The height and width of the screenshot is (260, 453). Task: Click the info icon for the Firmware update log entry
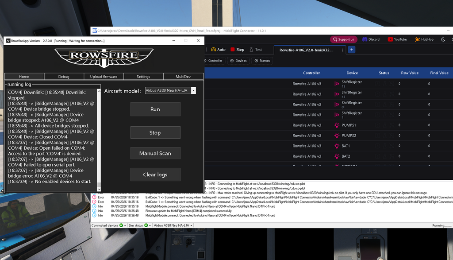94,211
